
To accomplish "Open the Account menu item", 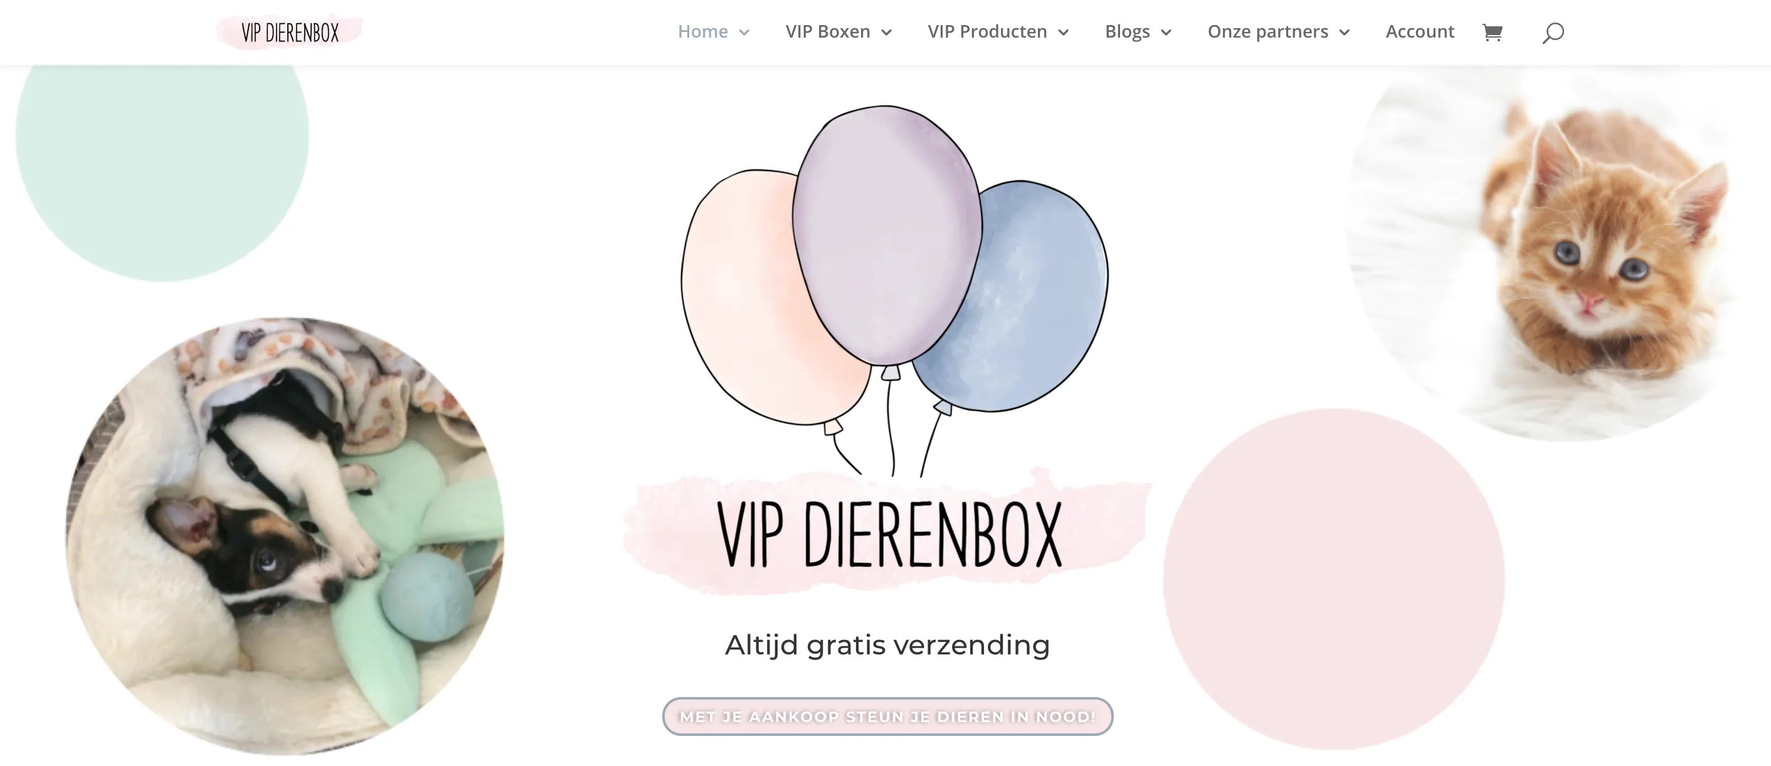I will click(x=1420, y=31).
